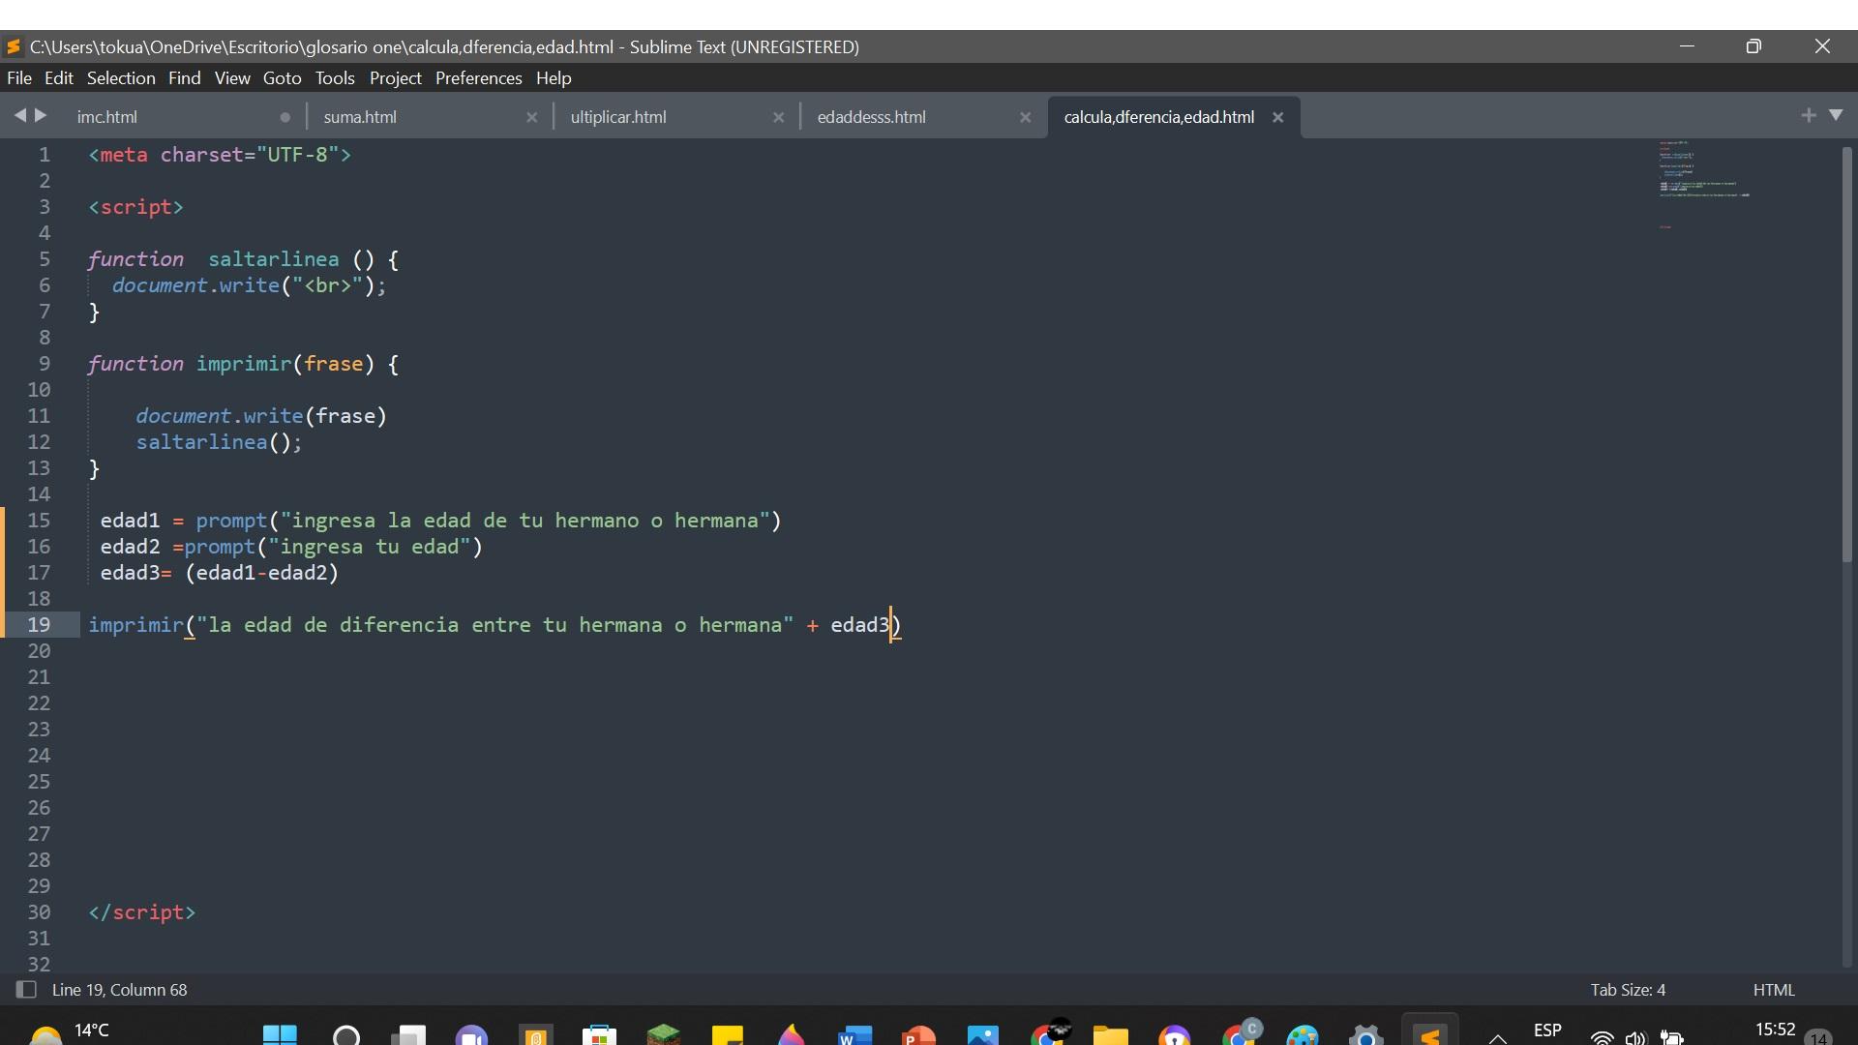Open taskbar Search icon
This screenshot has height=1045, width=1858.
(345, 1035)
